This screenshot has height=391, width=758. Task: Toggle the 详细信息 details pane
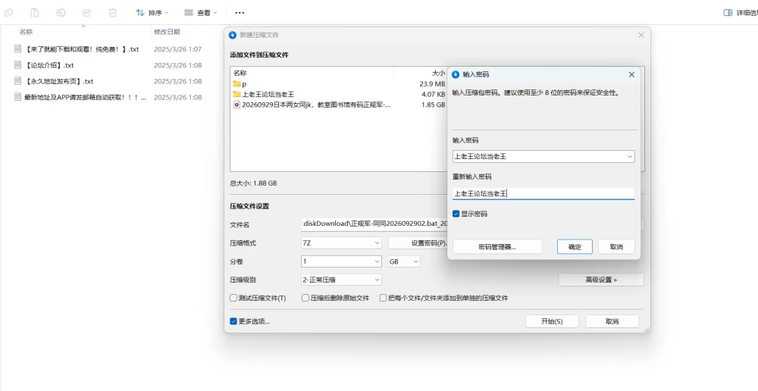coord(741,13)
